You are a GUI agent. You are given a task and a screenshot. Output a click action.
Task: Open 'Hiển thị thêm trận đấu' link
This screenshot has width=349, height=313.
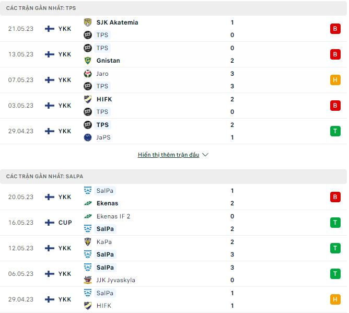pyautogui.click(x=168, y=155)
